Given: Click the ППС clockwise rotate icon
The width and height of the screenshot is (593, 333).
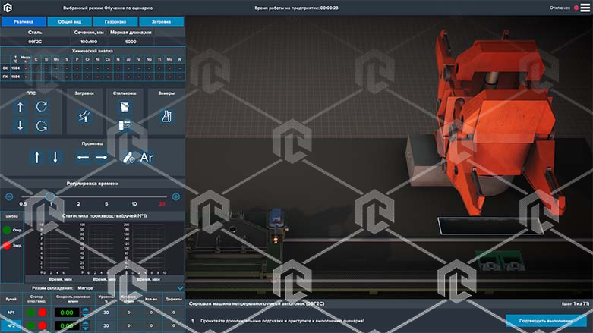Looking at the screenshot, I should (42, 107).
